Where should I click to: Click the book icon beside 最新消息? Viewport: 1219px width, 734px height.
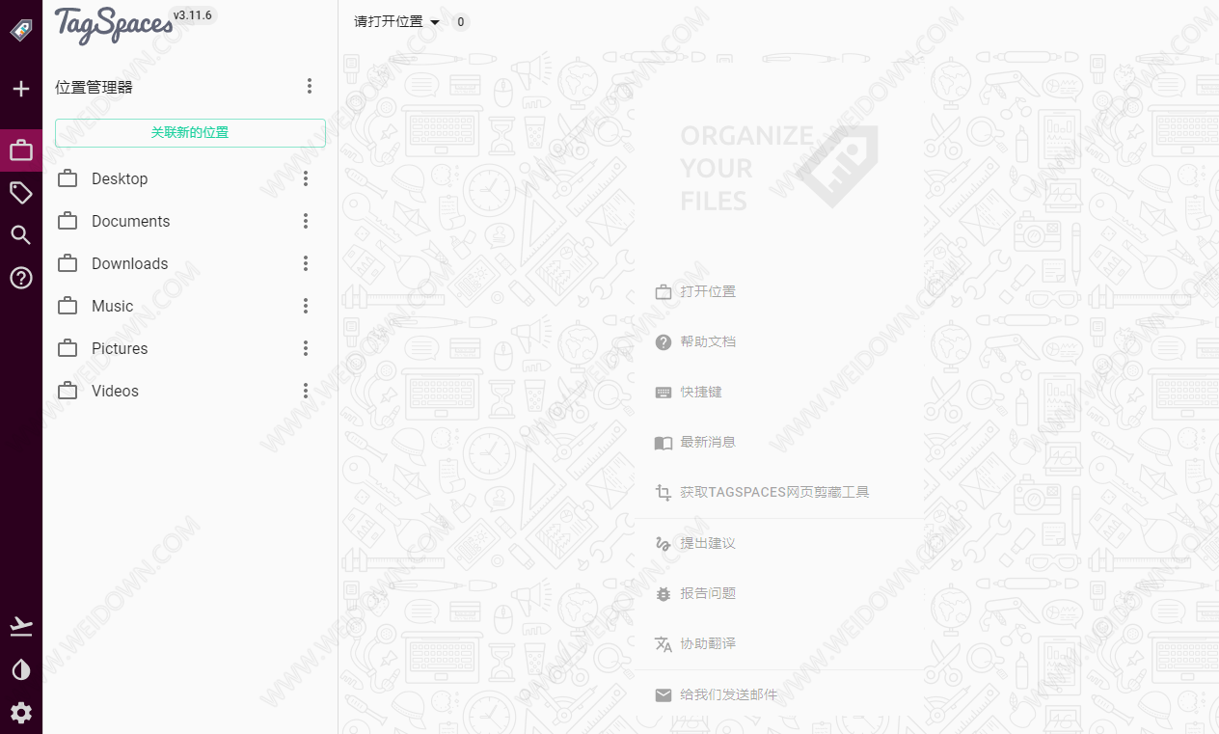click(664, 443)
